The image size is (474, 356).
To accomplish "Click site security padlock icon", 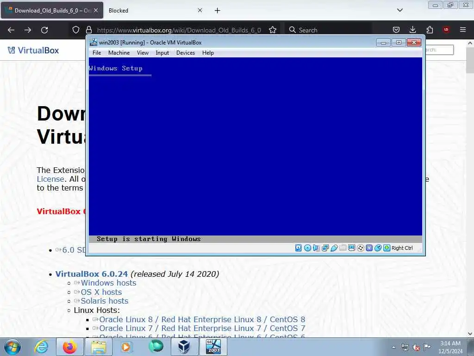I will click(88, 30).
